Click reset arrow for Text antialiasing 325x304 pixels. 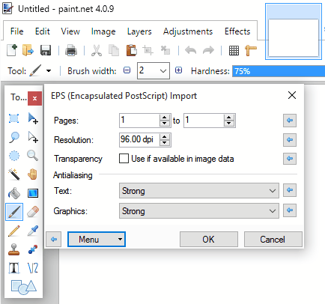click(290, 190)
